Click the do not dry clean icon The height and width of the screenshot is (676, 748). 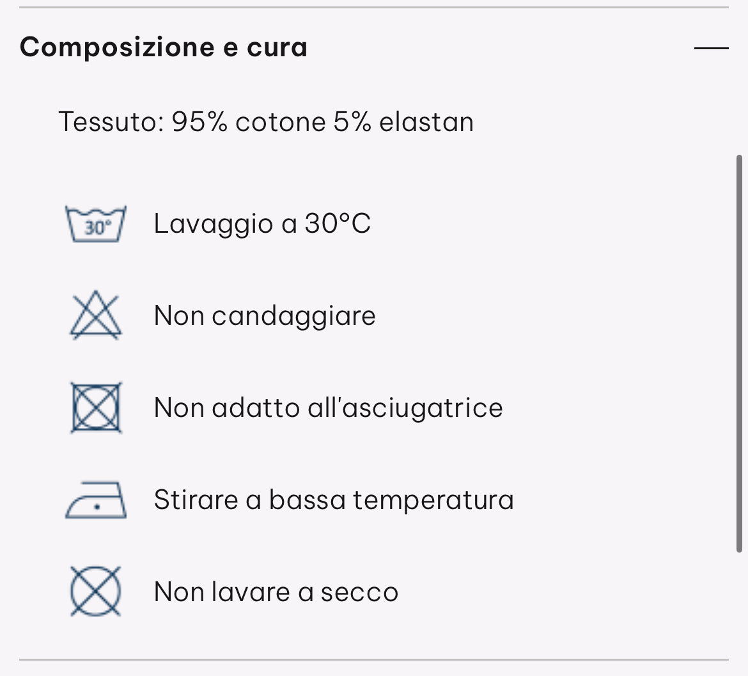click(x=96, y=592)
